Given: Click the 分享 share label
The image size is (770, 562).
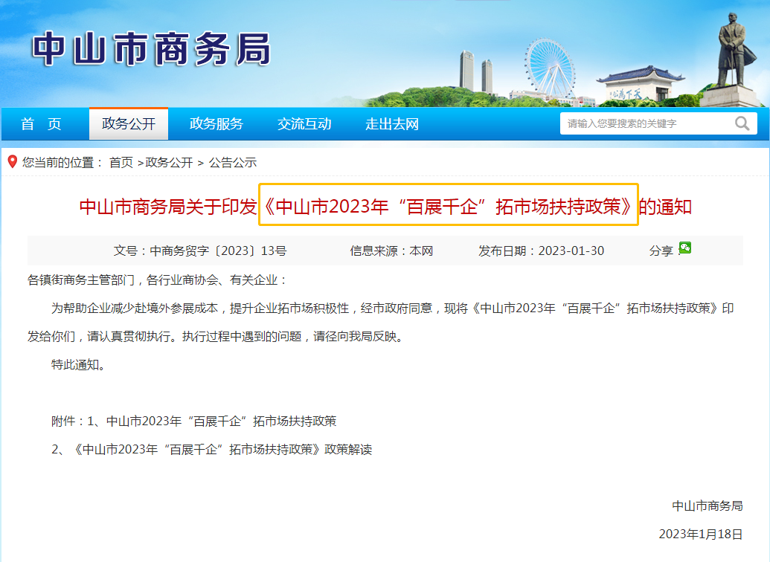Looking at the screenshot, I should point(661,251).
